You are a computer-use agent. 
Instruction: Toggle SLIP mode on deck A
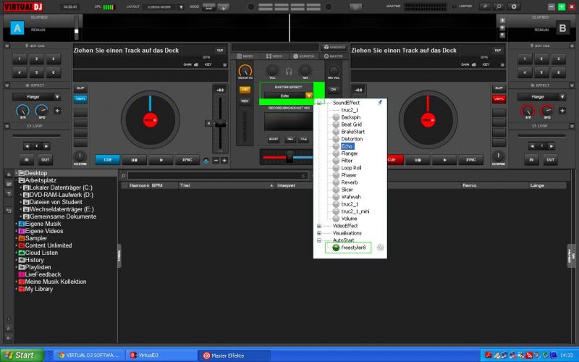80,88
